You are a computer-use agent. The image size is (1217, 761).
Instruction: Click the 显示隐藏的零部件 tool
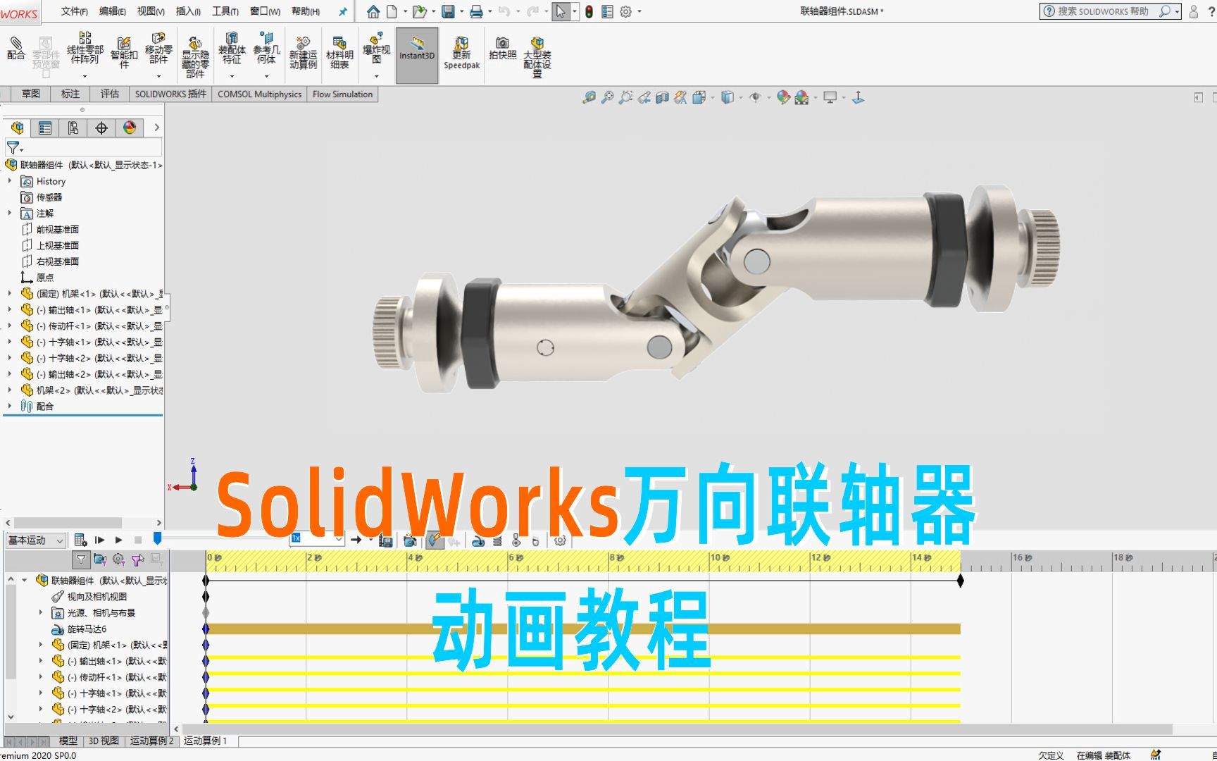[195, 56]
